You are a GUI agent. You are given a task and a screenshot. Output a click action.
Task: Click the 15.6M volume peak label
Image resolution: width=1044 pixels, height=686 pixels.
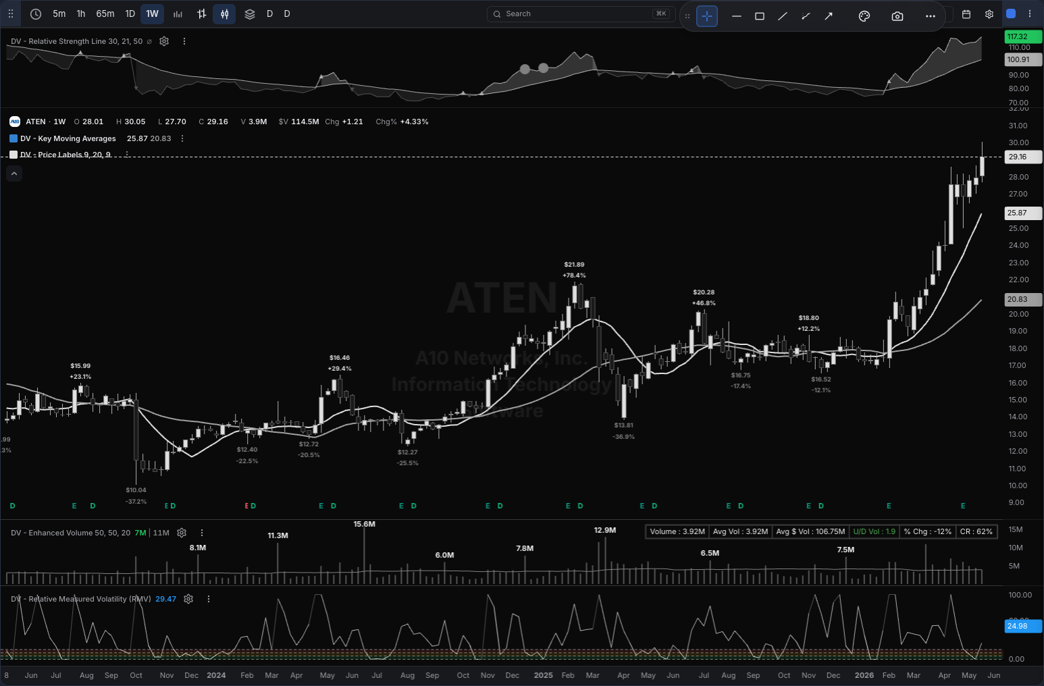pyautogui.click(x=365, y=524)
